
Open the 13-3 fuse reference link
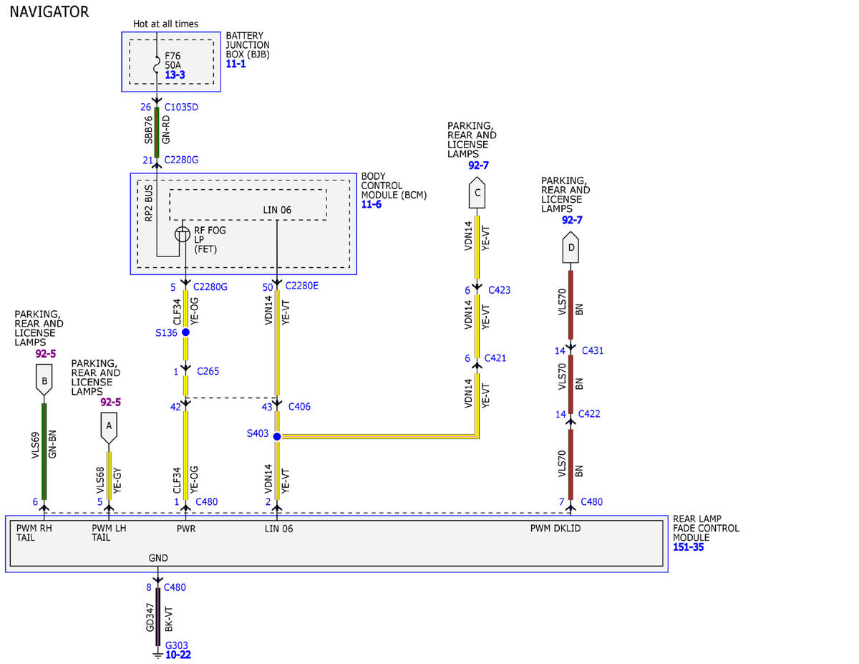175,74
